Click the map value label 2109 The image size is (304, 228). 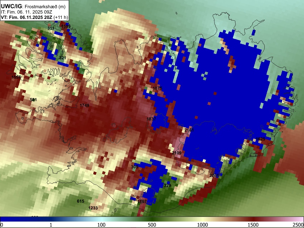(x=177, y=153)
